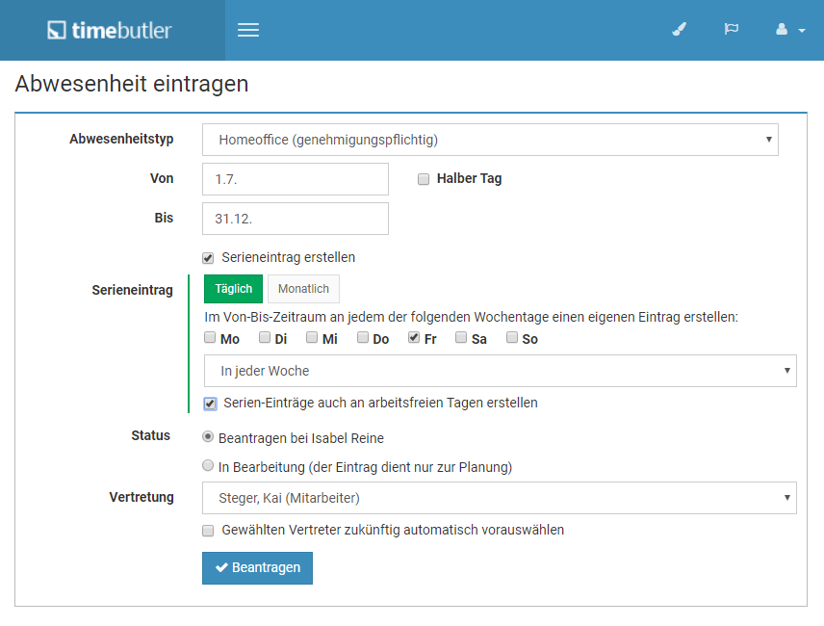Click the Von date field

point(296,179)
